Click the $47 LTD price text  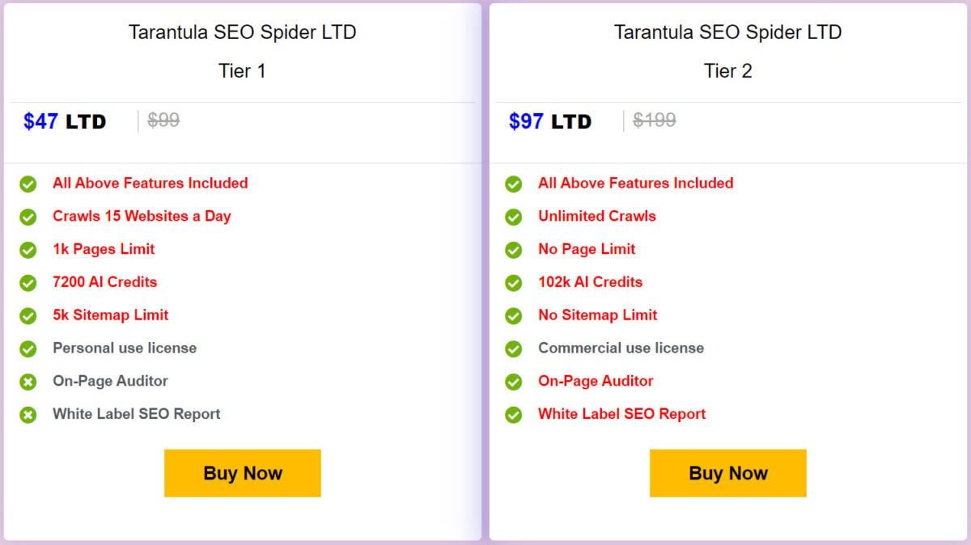65,121
